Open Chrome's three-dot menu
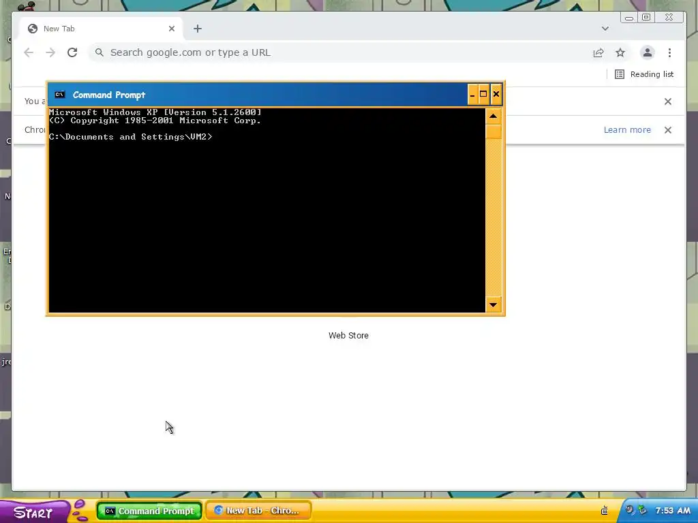698x523 pixels. (x=669, y=52)
